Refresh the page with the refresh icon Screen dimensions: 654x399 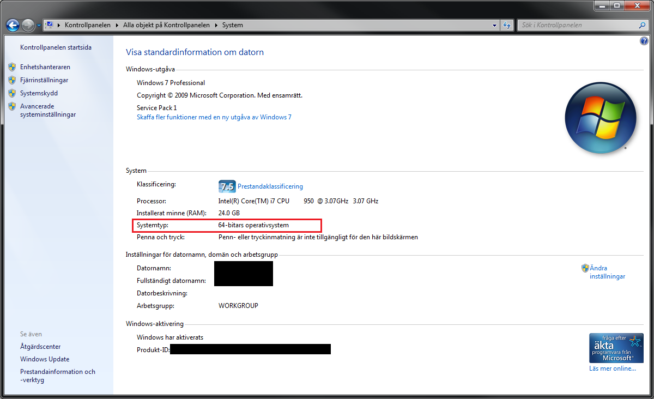pyautogui.click(x=507, y=25)
